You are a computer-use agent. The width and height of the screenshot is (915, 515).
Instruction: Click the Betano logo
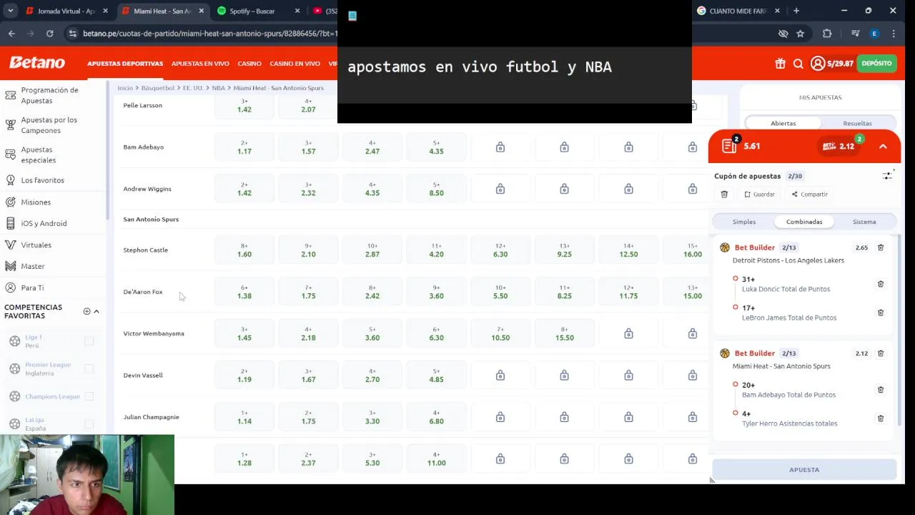(37, 63)
